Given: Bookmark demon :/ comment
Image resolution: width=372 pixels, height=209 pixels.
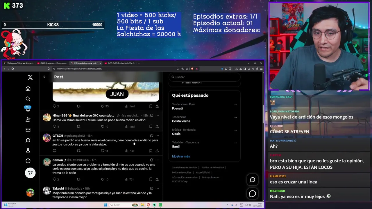Looking at the screenshot, I should 151,179.
